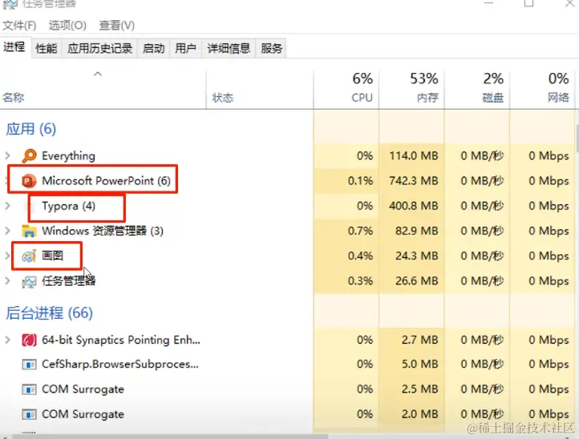This screenshot has width=579, height=439.
Task: Open the 用户 tab
Action: click(185, 48)
